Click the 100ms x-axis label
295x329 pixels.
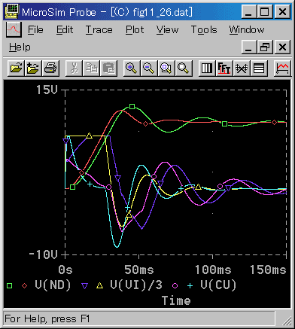213,270
